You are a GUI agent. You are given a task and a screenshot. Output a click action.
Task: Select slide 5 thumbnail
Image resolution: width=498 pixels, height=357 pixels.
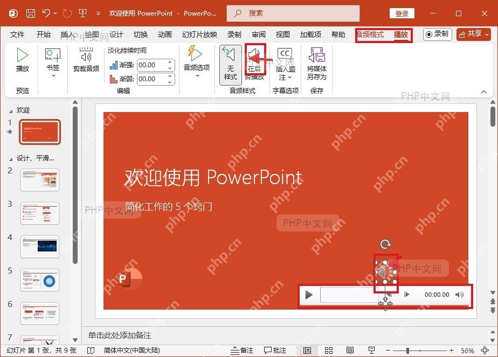pyautogui.click(x=40, y=280)
